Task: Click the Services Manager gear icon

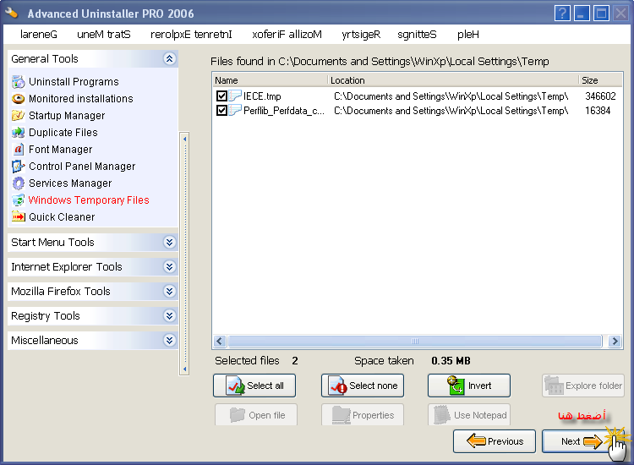Action: point(19,183)
